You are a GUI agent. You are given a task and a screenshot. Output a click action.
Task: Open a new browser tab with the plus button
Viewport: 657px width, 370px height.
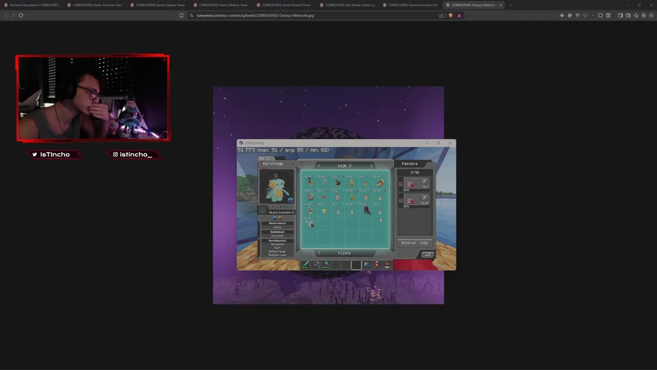click(x=510, y=5)
